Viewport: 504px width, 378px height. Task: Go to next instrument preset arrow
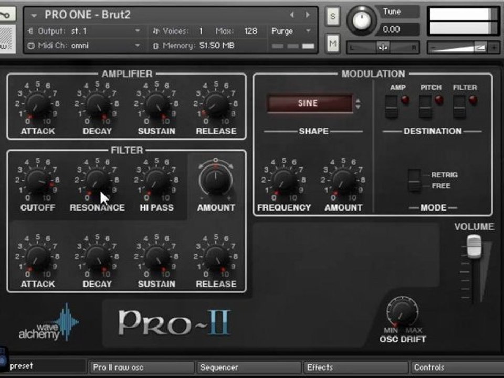pyautogui.click(x=308, y=15)
